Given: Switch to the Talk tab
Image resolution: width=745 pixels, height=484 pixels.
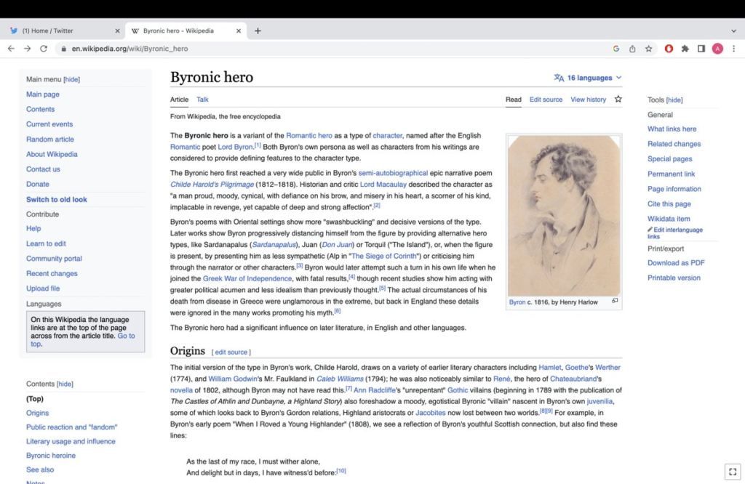Looking at the screenshot, I should [202, 100].
